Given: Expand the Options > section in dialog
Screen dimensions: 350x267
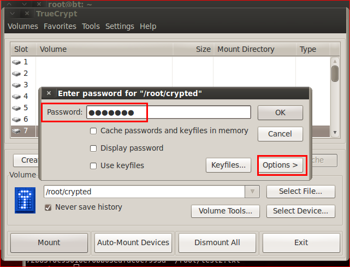Looking at the screenshot, I should click(x=280, y=165).
